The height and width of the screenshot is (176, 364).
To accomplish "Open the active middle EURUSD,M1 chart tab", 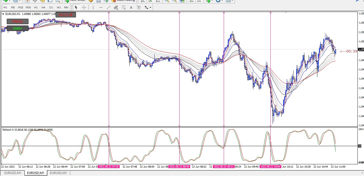I will (36, 173).
